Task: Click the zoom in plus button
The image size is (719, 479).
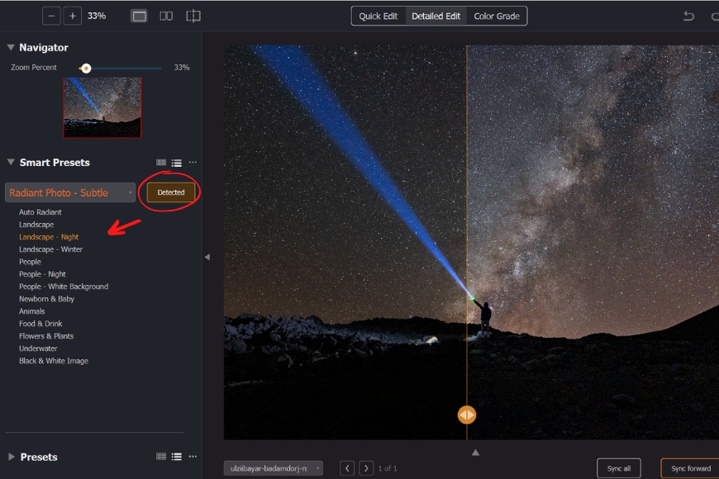Action: click(73, 16)
